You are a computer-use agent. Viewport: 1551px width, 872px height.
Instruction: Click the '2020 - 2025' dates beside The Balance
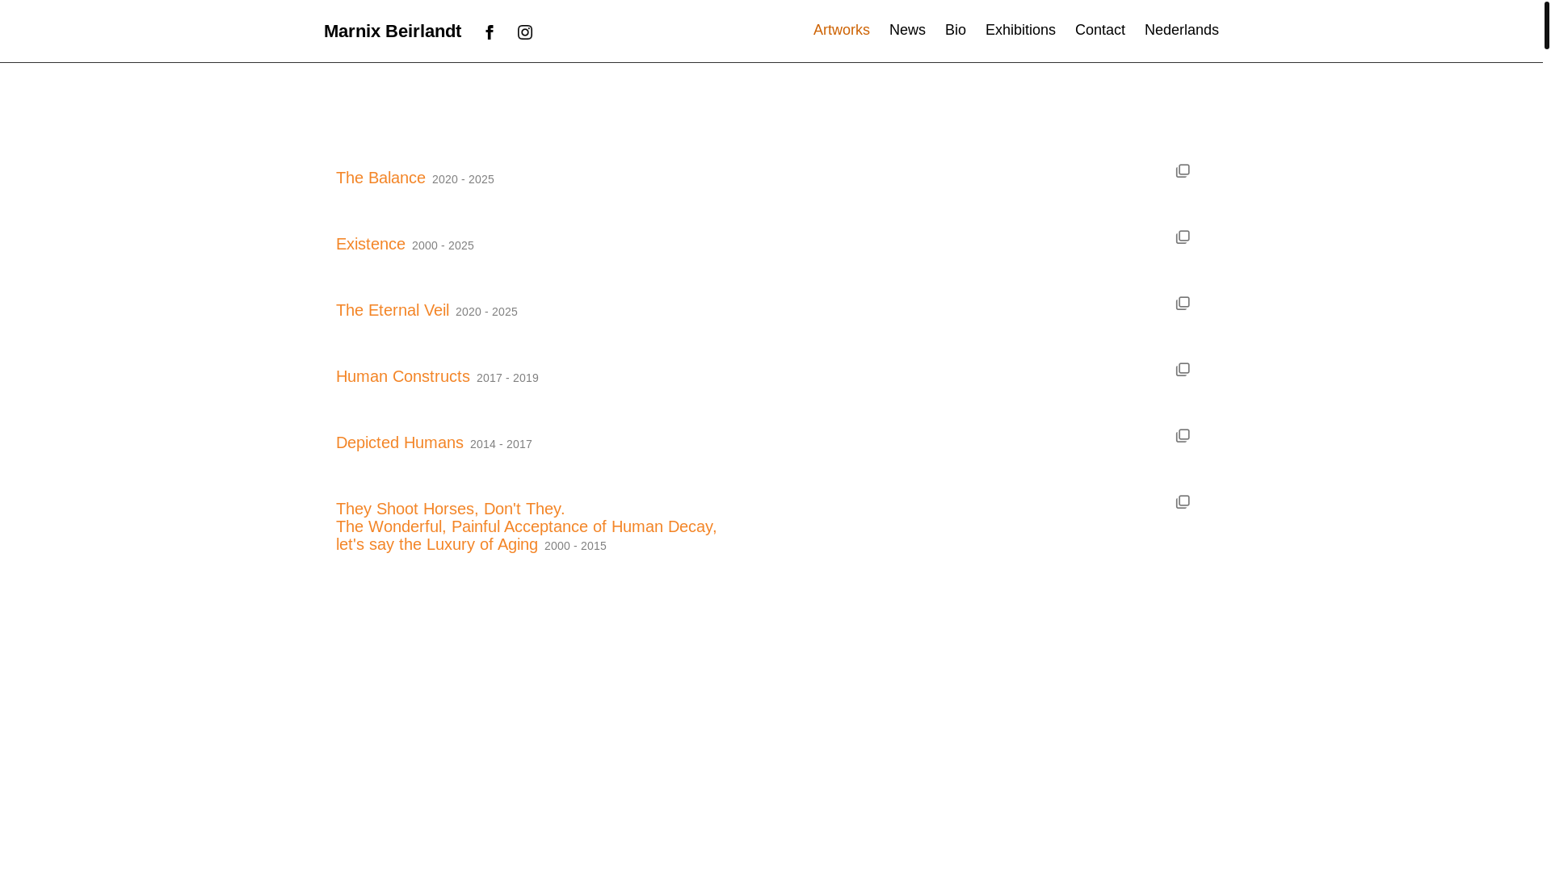pos(463,179)
